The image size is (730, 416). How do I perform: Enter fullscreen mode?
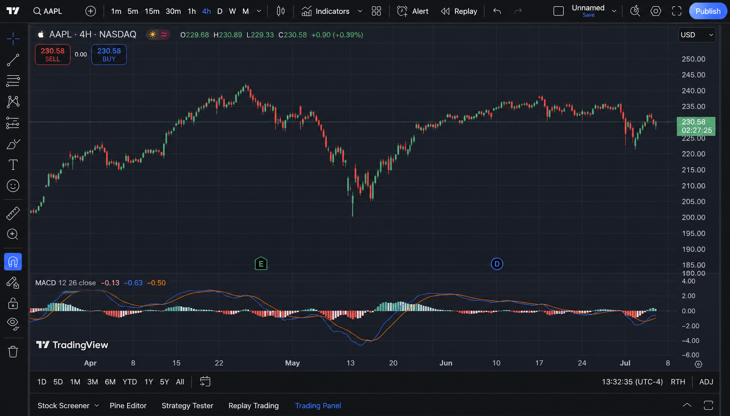(x=677, y=11)
